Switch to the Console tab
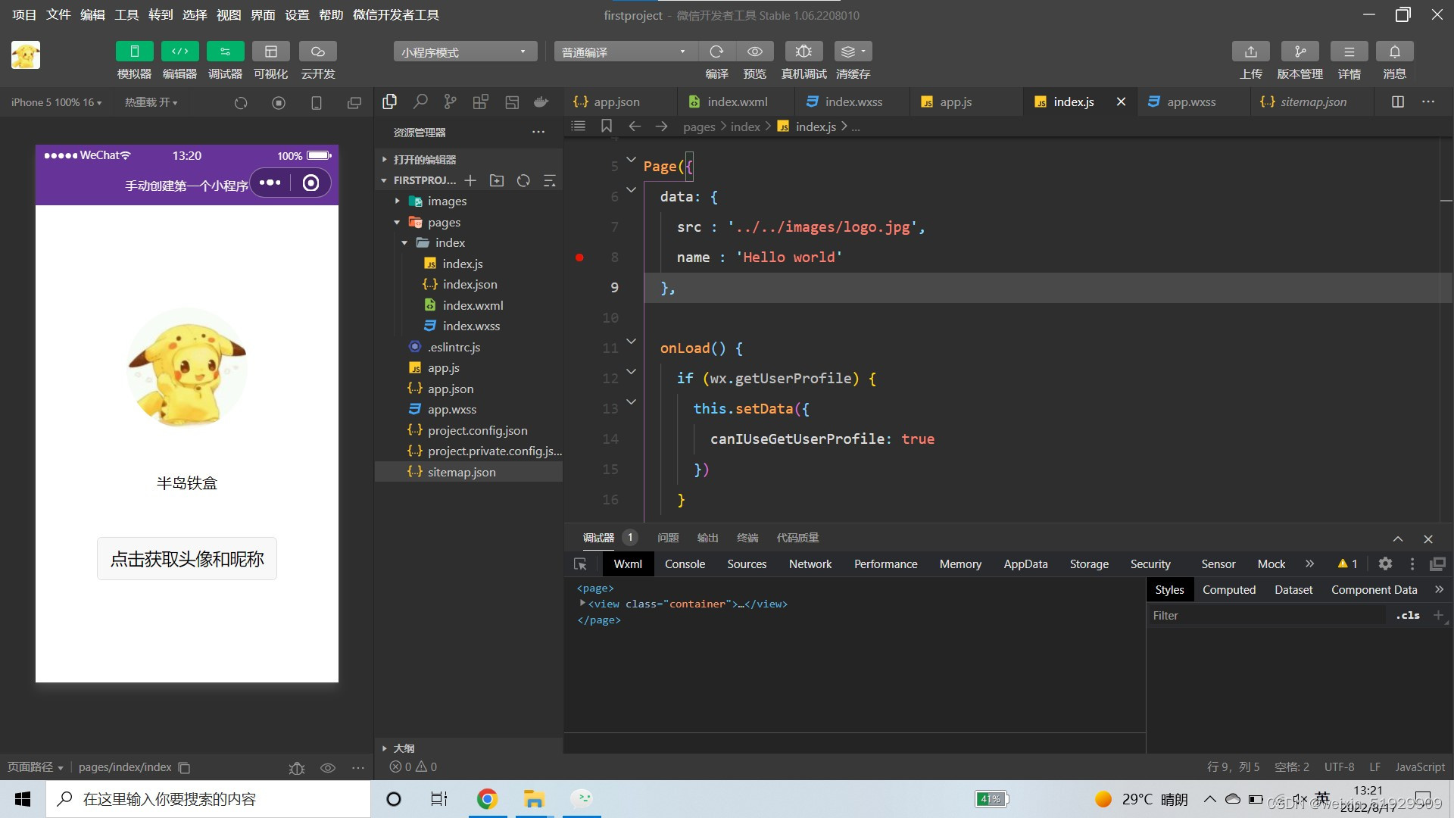Viewport: 1454px width, 818px height. [x=685, y=564]
